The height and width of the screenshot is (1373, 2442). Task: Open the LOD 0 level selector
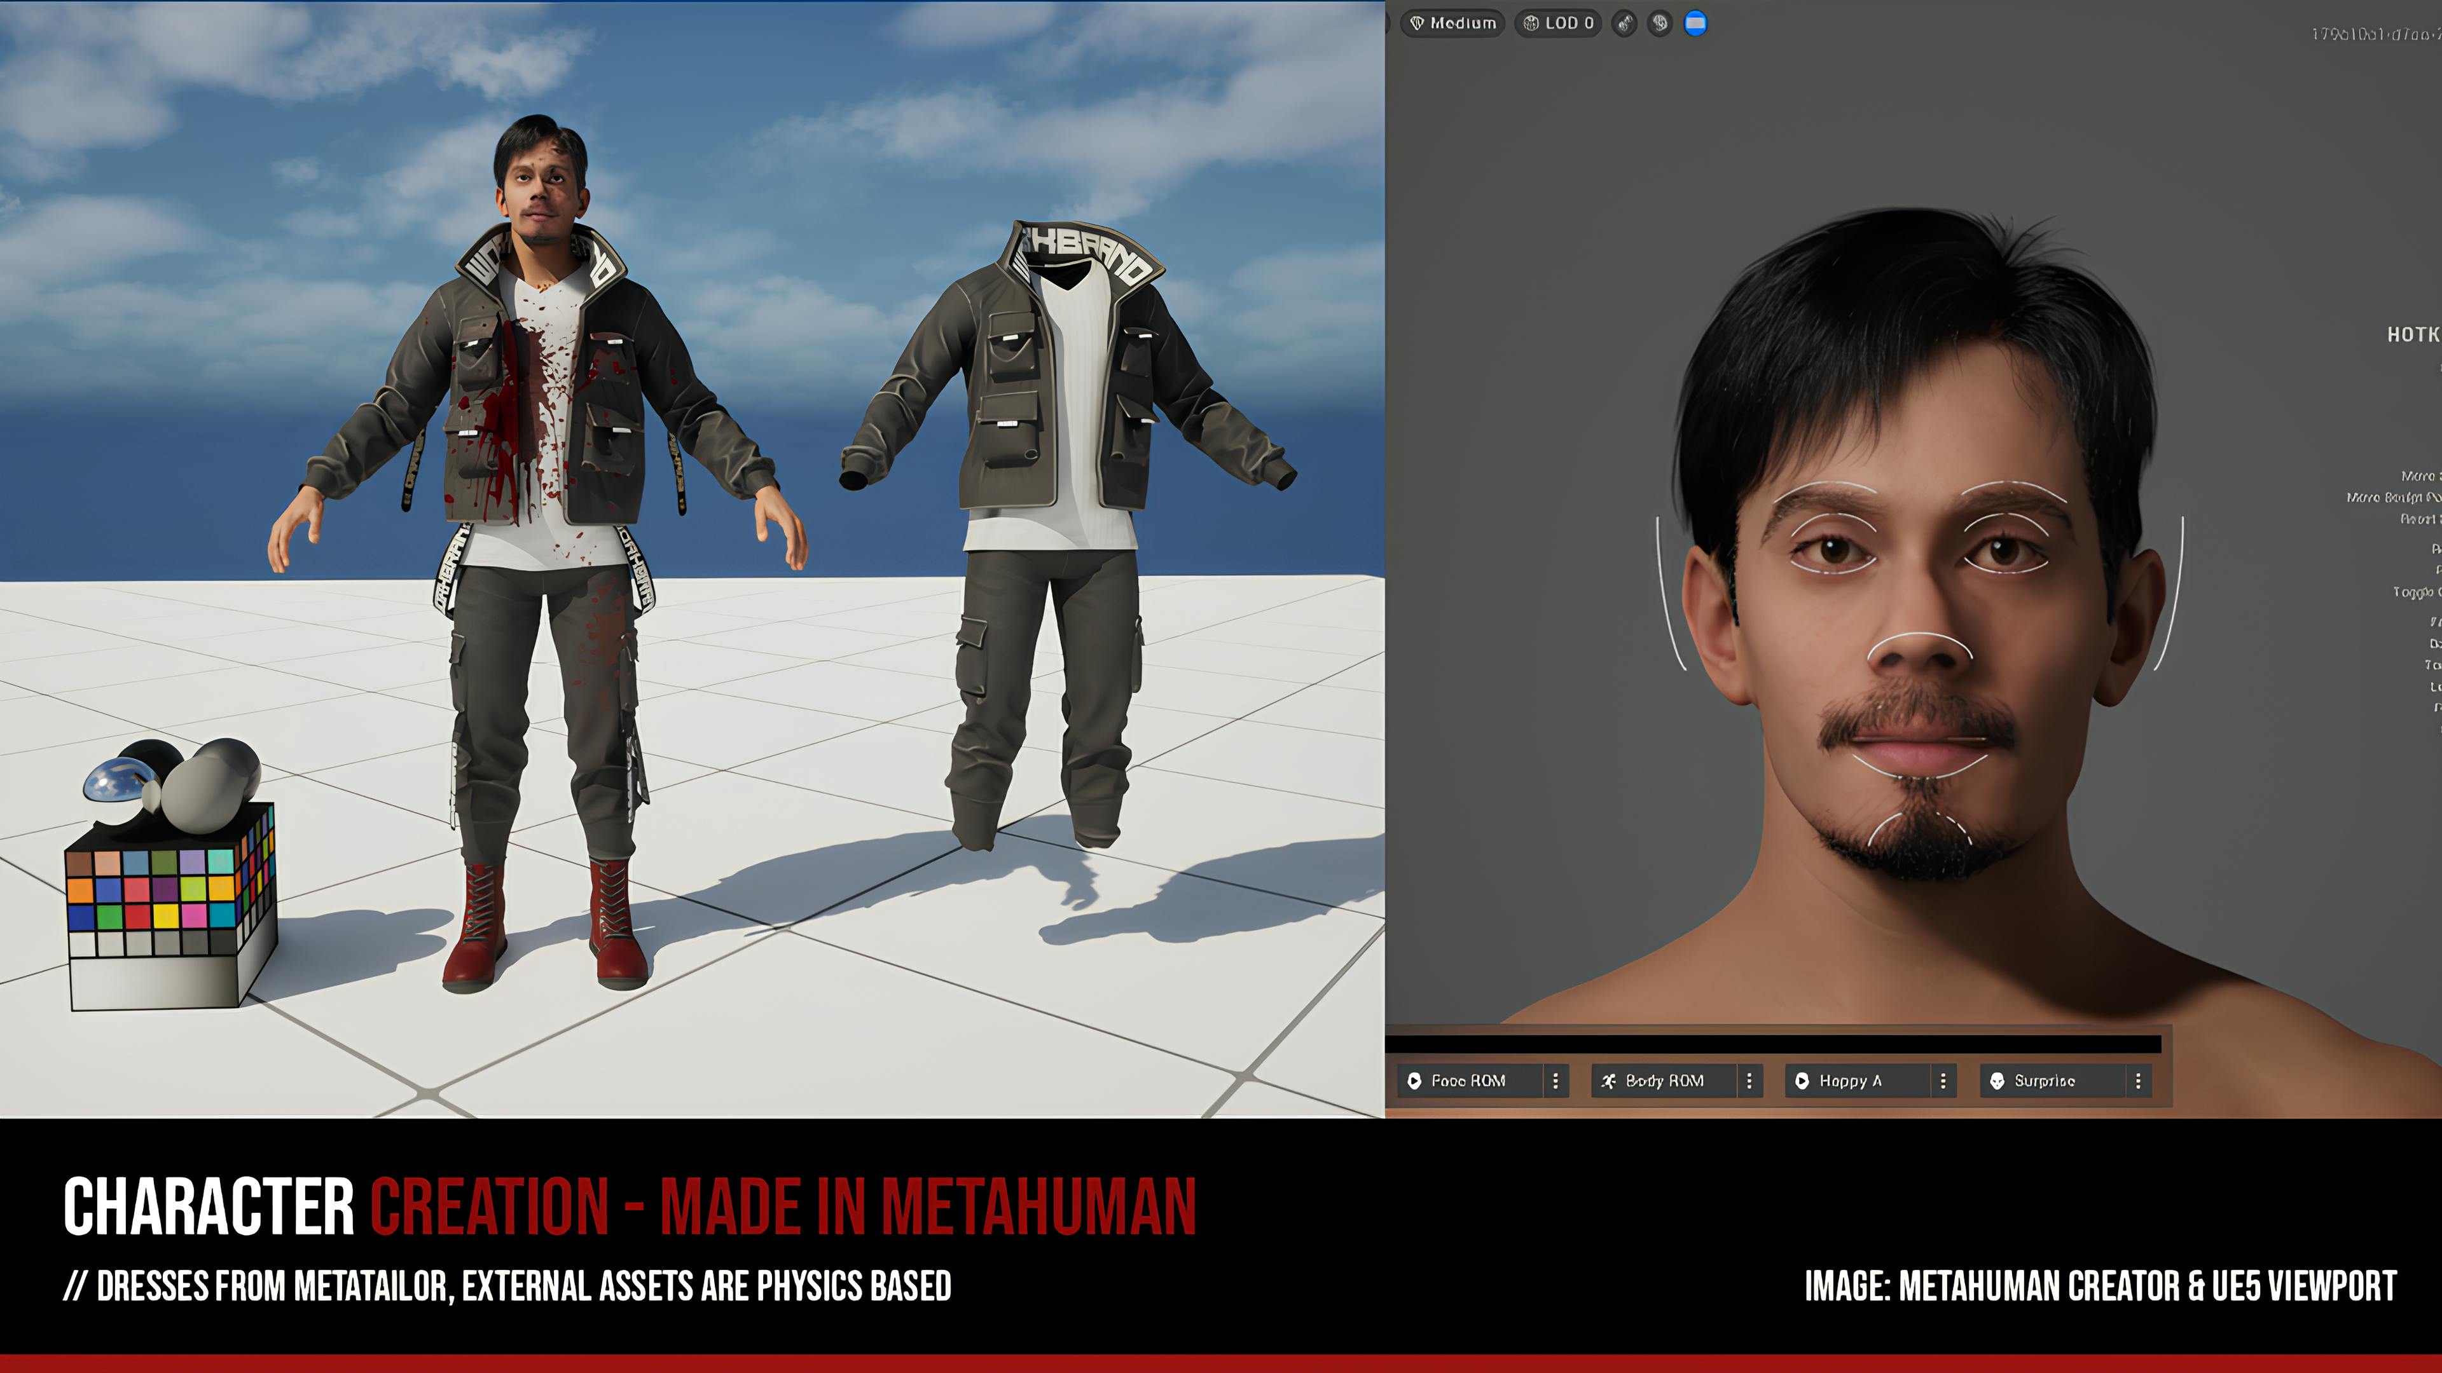point(1557,24)
